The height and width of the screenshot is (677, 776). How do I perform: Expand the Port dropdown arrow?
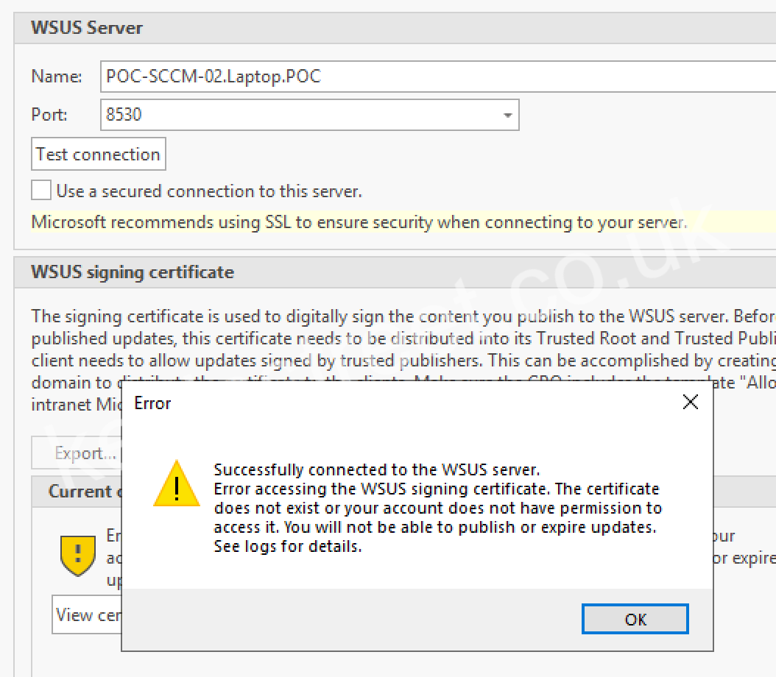pyautogui.click(x=507, y=116)
